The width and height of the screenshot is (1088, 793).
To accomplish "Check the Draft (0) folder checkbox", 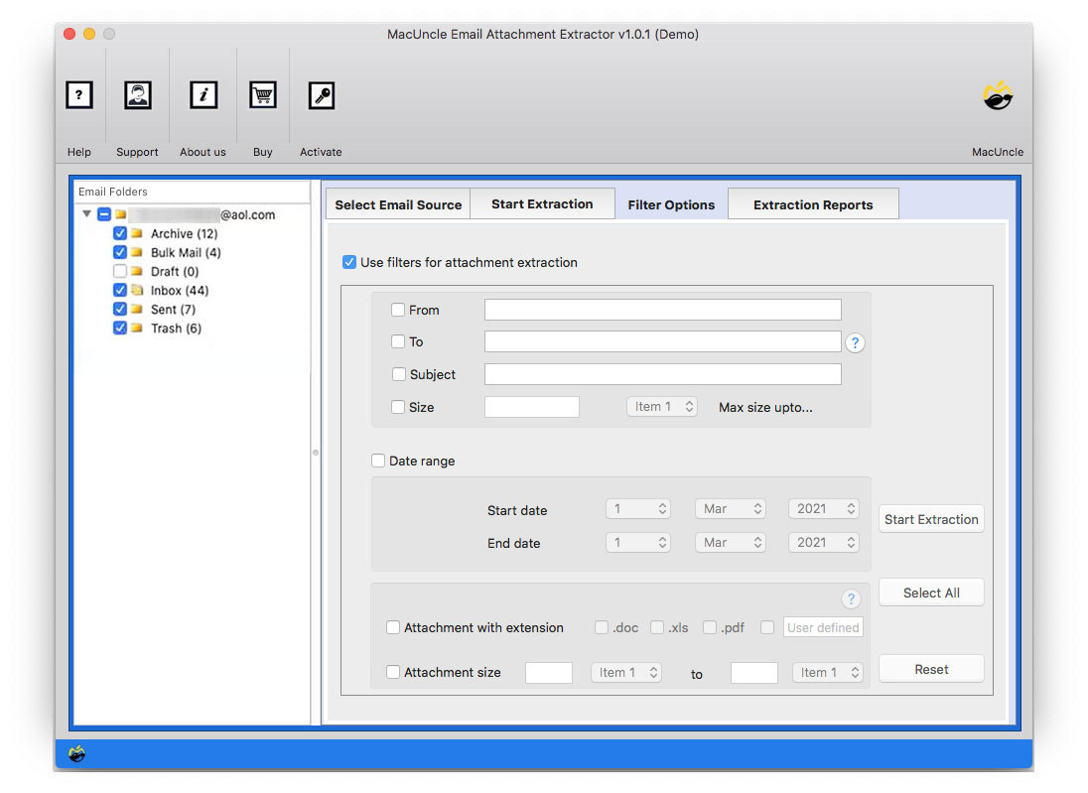I will coord(120,271).
